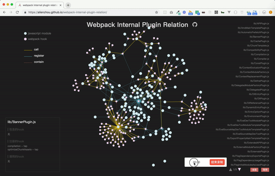
Task: Toggle lib/APIPlugin.js in the plugin list
Action: [x=261, y=23]
